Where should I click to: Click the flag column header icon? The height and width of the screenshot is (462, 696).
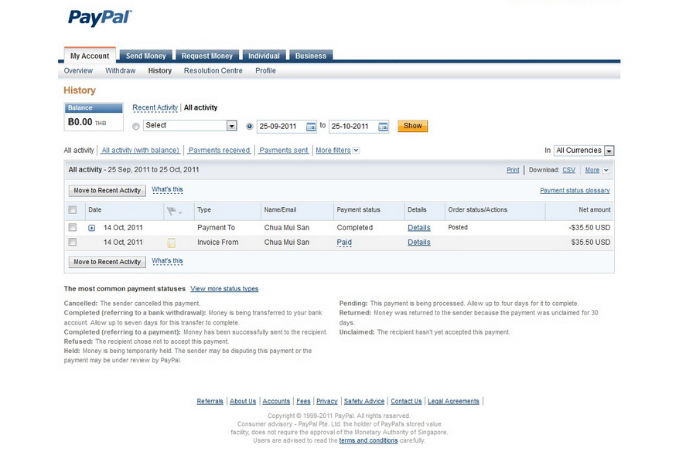(173, 211)
